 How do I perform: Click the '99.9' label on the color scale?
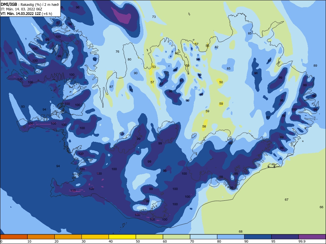point(302,241)
